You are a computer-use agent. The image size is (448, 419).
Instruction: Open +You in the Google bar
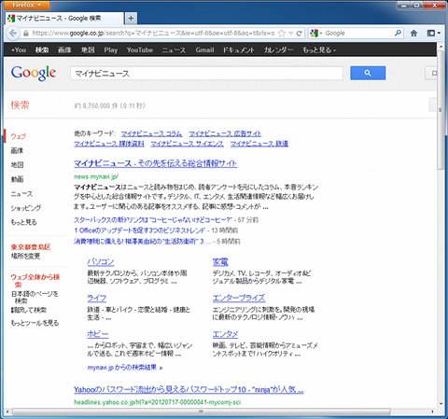19,49
